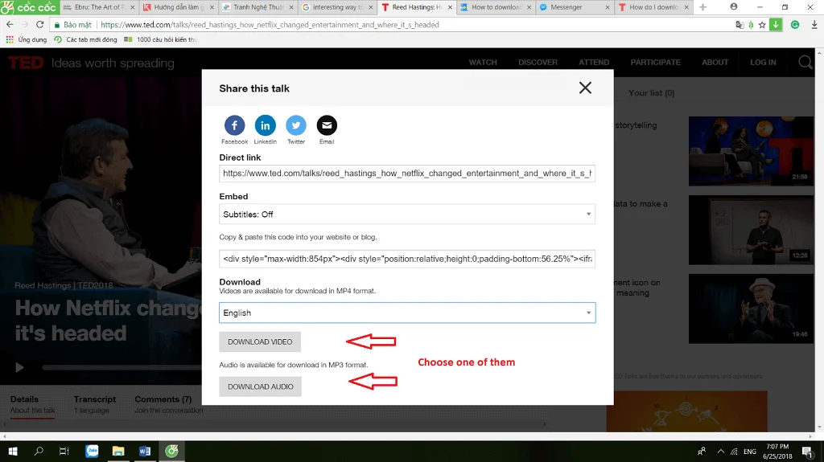The image size is (824, 462).
Task: Open the 1000 câu hỏi kiến thức bookmark
Action: [x=160, y=39]
